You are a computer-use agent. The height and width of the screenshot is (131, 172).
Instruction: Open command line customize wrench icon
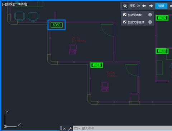tap(70, 128)
